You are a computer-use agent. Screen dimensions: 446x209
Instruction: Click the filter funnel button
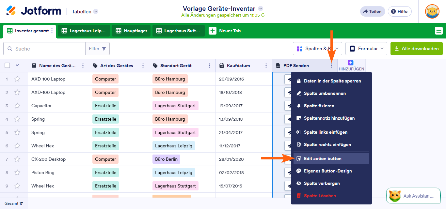tap(98, 49)
